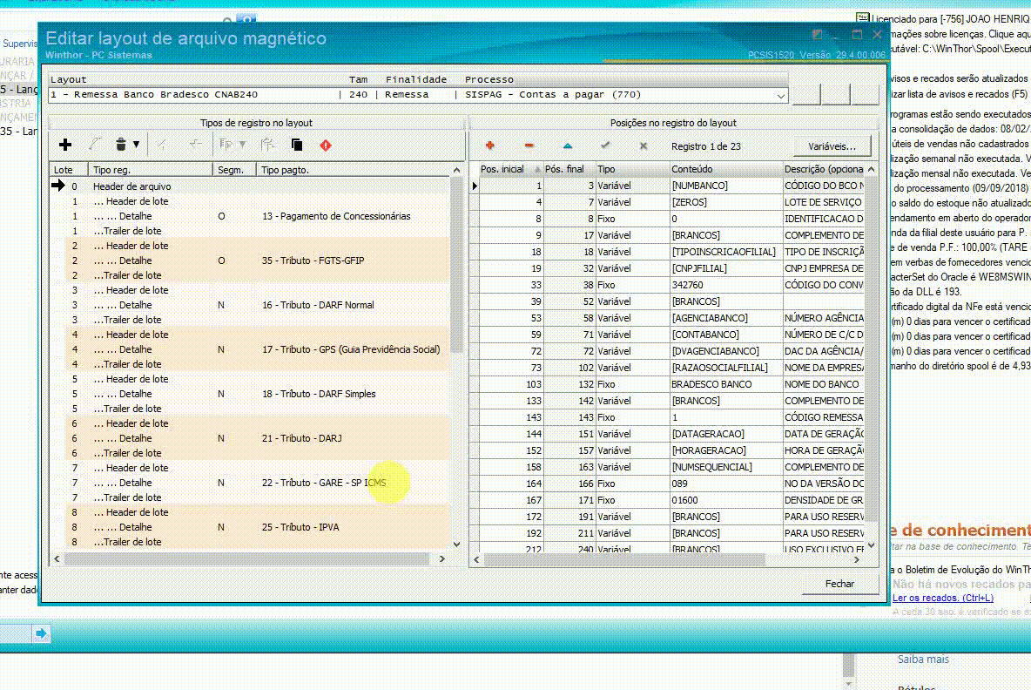The width and height of the screenshot is (1031, 690).
Task: Remove position with red minus icon
Action: tap(529, 146)
